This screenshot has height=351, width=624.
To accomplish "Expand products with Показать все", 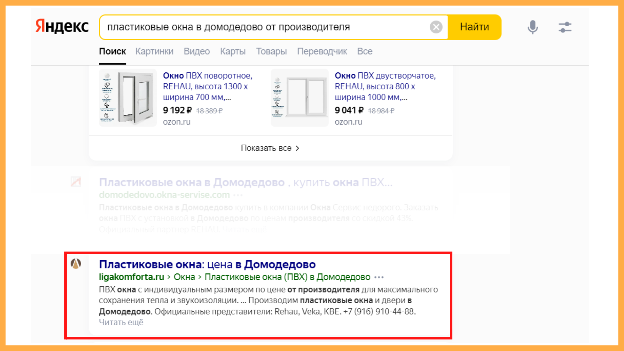I will [270, 148].
